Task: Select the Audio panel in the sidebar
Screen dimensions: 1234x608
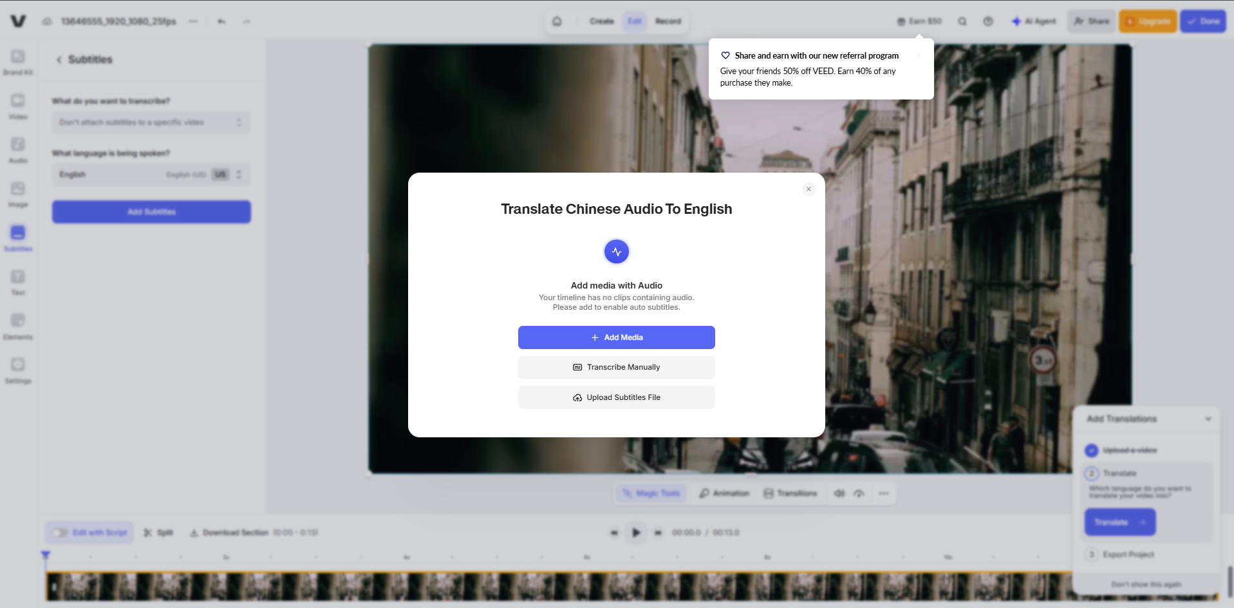Action: pyautogui.click(x=17, y=149)
